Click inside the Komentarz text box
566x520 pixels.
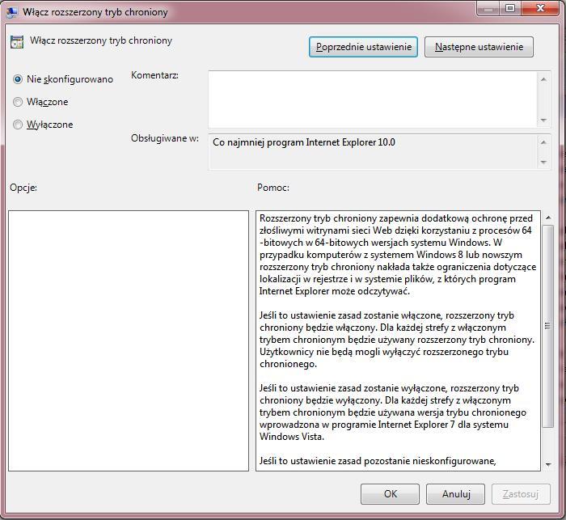[x=373, y=99]
